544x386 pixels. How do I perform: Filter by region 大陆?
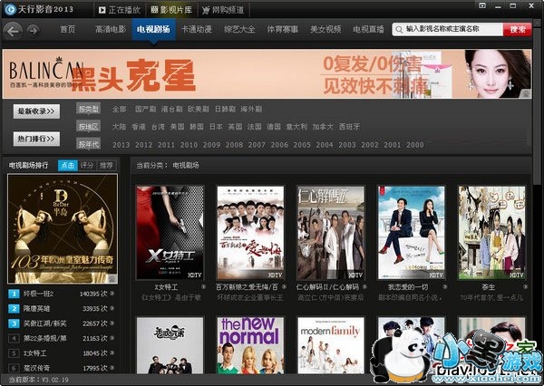tap(119, 127)
